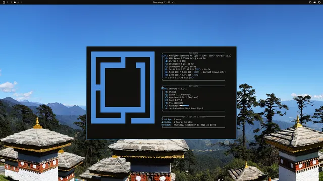This screenshot has height=181, width=323.
Task: Click the PC icon in Hardware section
Action: [163, 56]
